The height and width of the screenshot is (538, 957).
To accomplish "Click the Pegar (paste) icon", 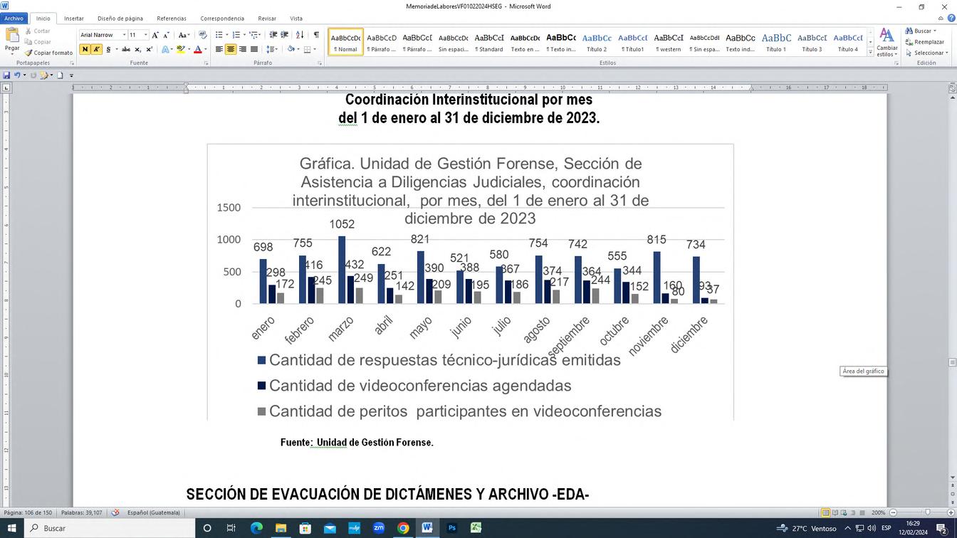I will point(12,36).
